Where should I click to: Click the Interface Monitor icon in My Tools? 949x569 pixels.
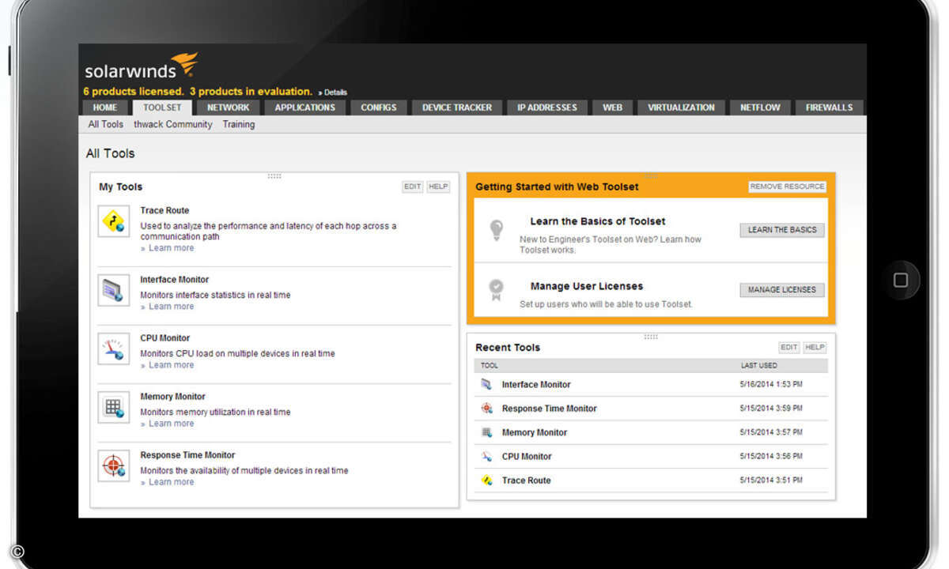[x=114, y=291]
